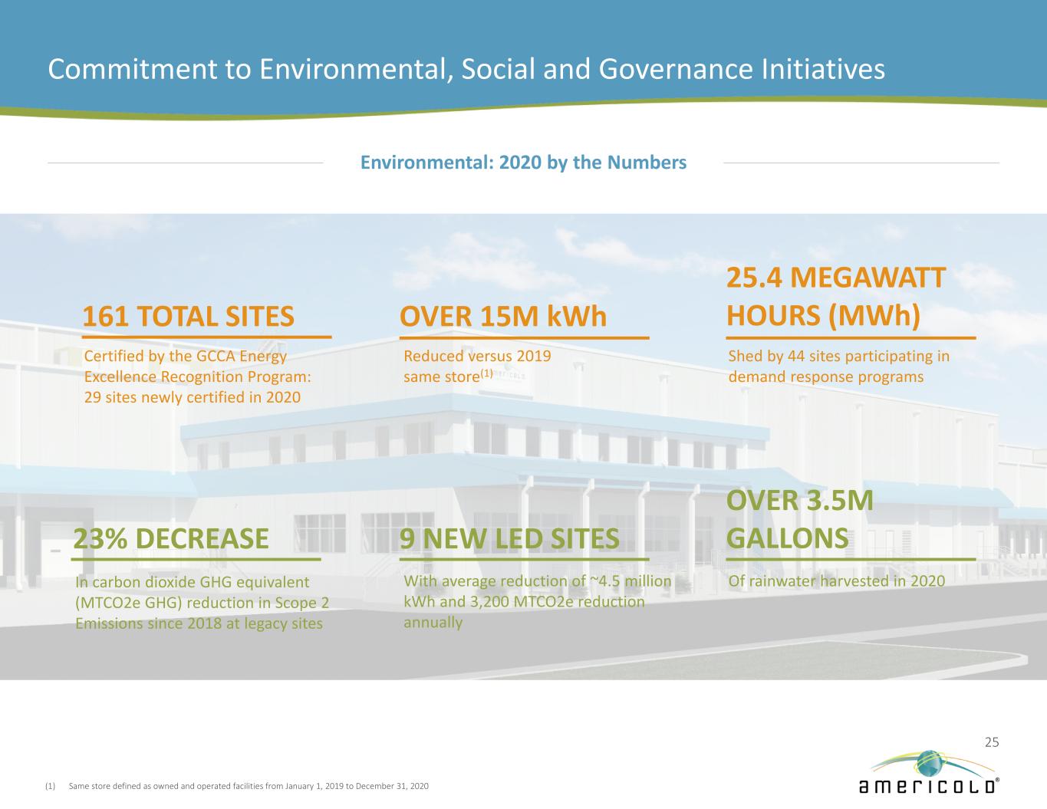Click the demand response programs description
Screen dimensions: 1047x809
pyautogui.click(x=838, y=367)
